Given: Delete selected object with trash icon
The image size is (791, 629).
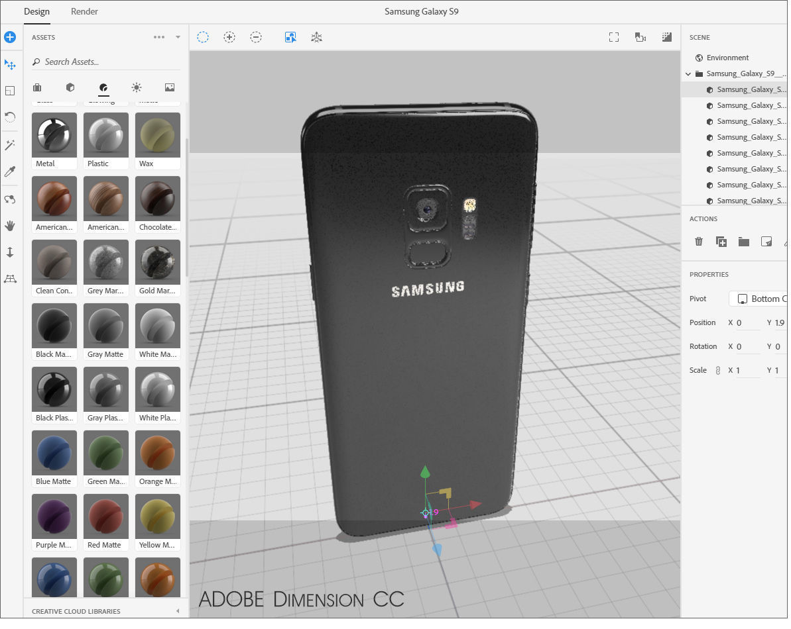Looking at the screenshot, I should [699, 242].
